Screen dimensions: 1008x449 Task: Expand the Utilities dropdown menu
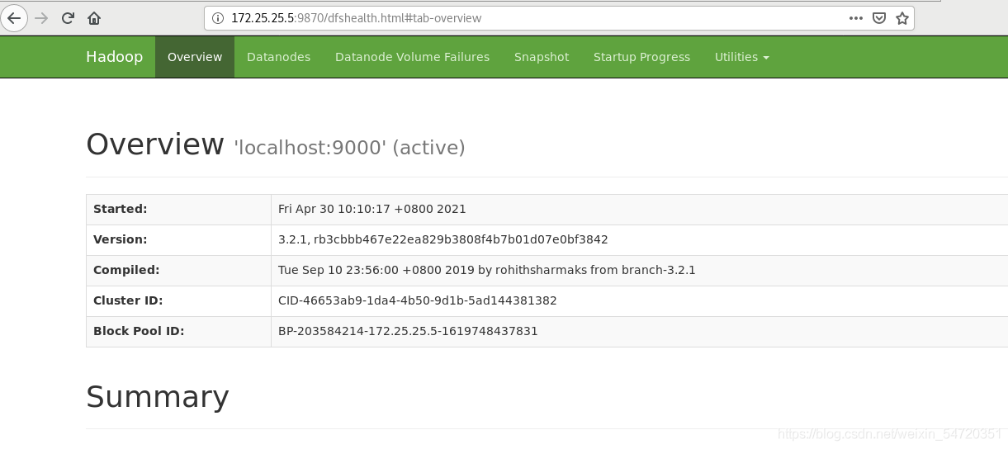[x=741, y=57]
